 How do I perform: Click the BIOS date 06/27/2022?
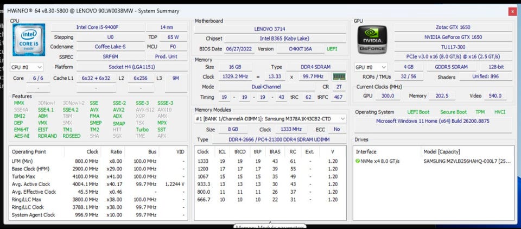coord(239,49)
